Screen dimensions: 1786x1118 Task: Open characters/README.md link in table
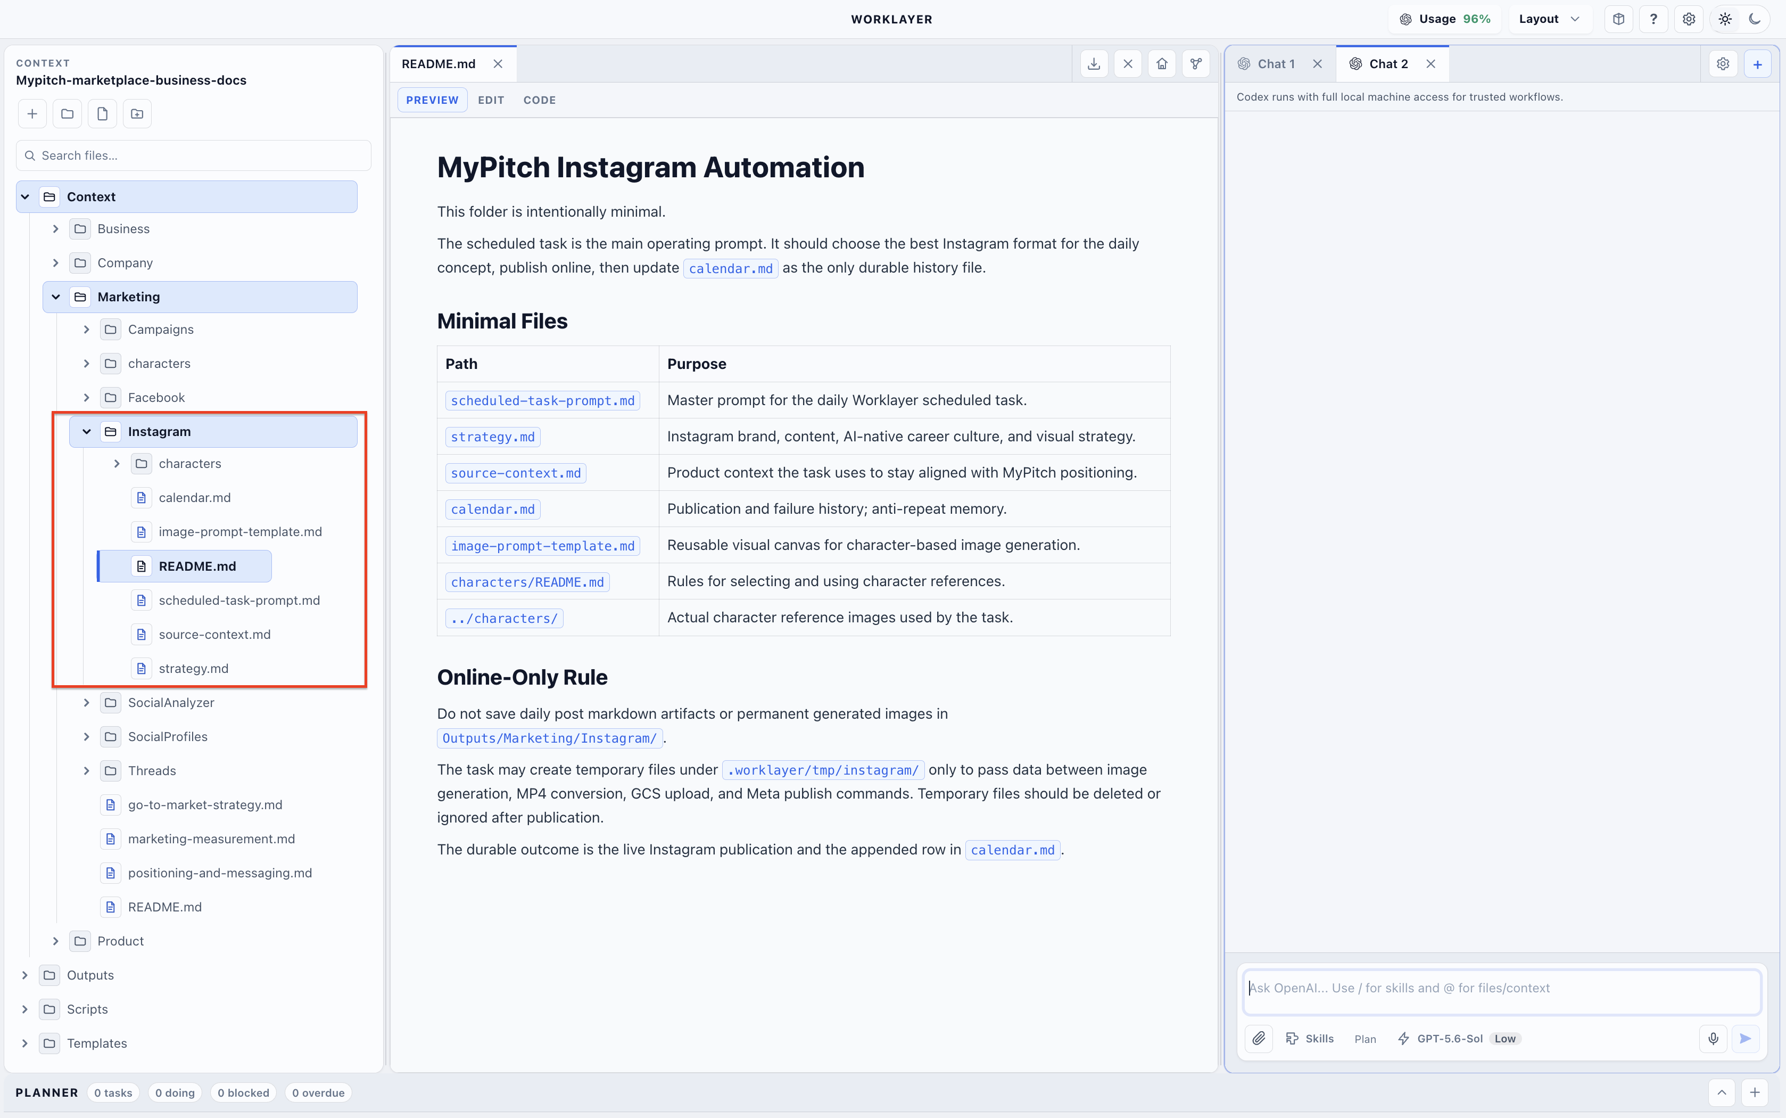527,582
